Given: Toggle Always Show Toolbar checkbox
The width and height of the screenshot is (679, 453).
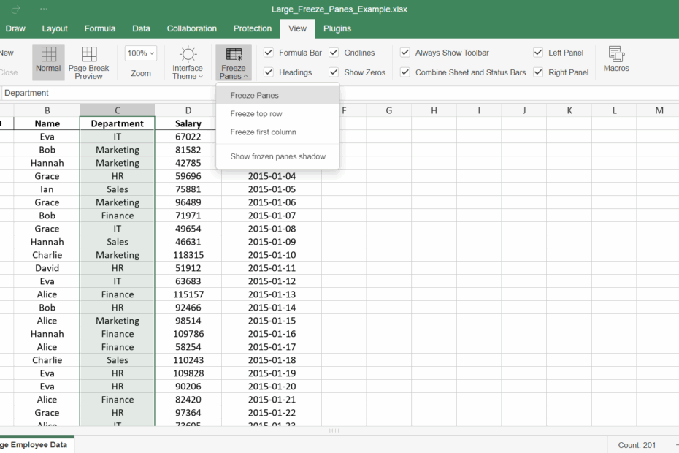Looking at the screenshot, I should point(405,53).
